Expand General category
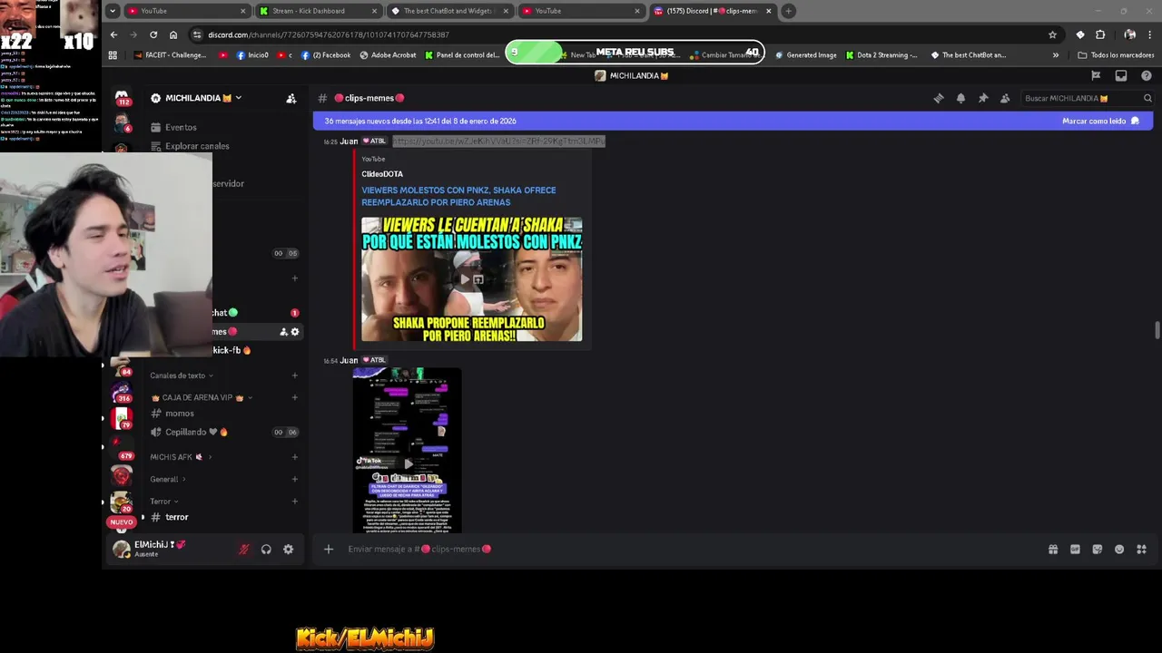The image size is (1162, 653). click(x=168, y=479)
